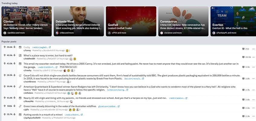The width and height of the screenshot is (256, 121).
Task: Expand image preview icon for 2005 Camry post
Action: pos(20,64)
